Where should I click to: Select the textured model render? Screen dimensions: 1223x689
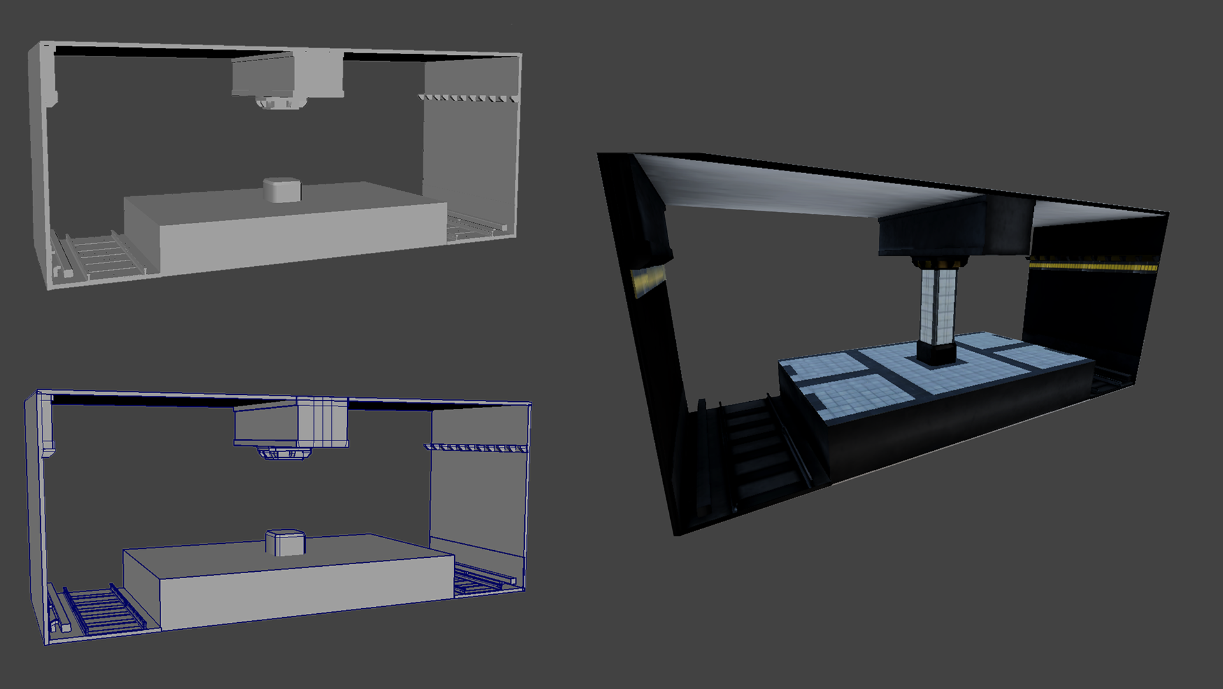pyautogui.click(x=883, y=344)
